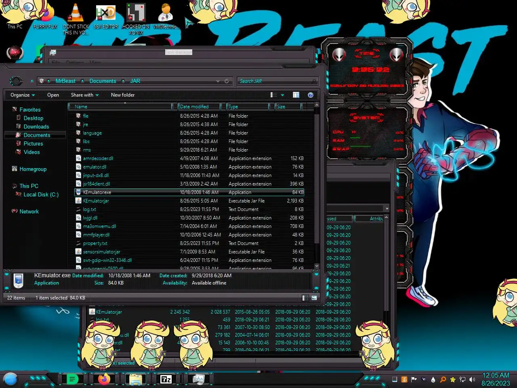Open the Organize dropdown menu
This screenshot has width=517, height=388.
click(x=23, y=95)
